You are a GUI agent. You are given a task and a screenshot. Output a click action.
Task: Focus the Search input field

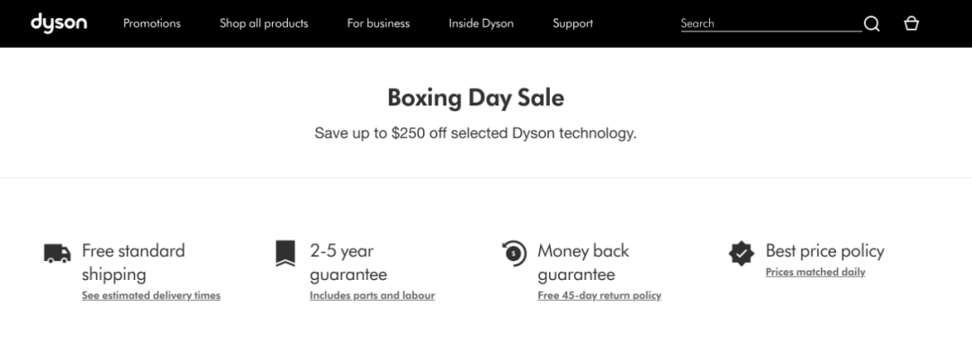pos(771,23)
